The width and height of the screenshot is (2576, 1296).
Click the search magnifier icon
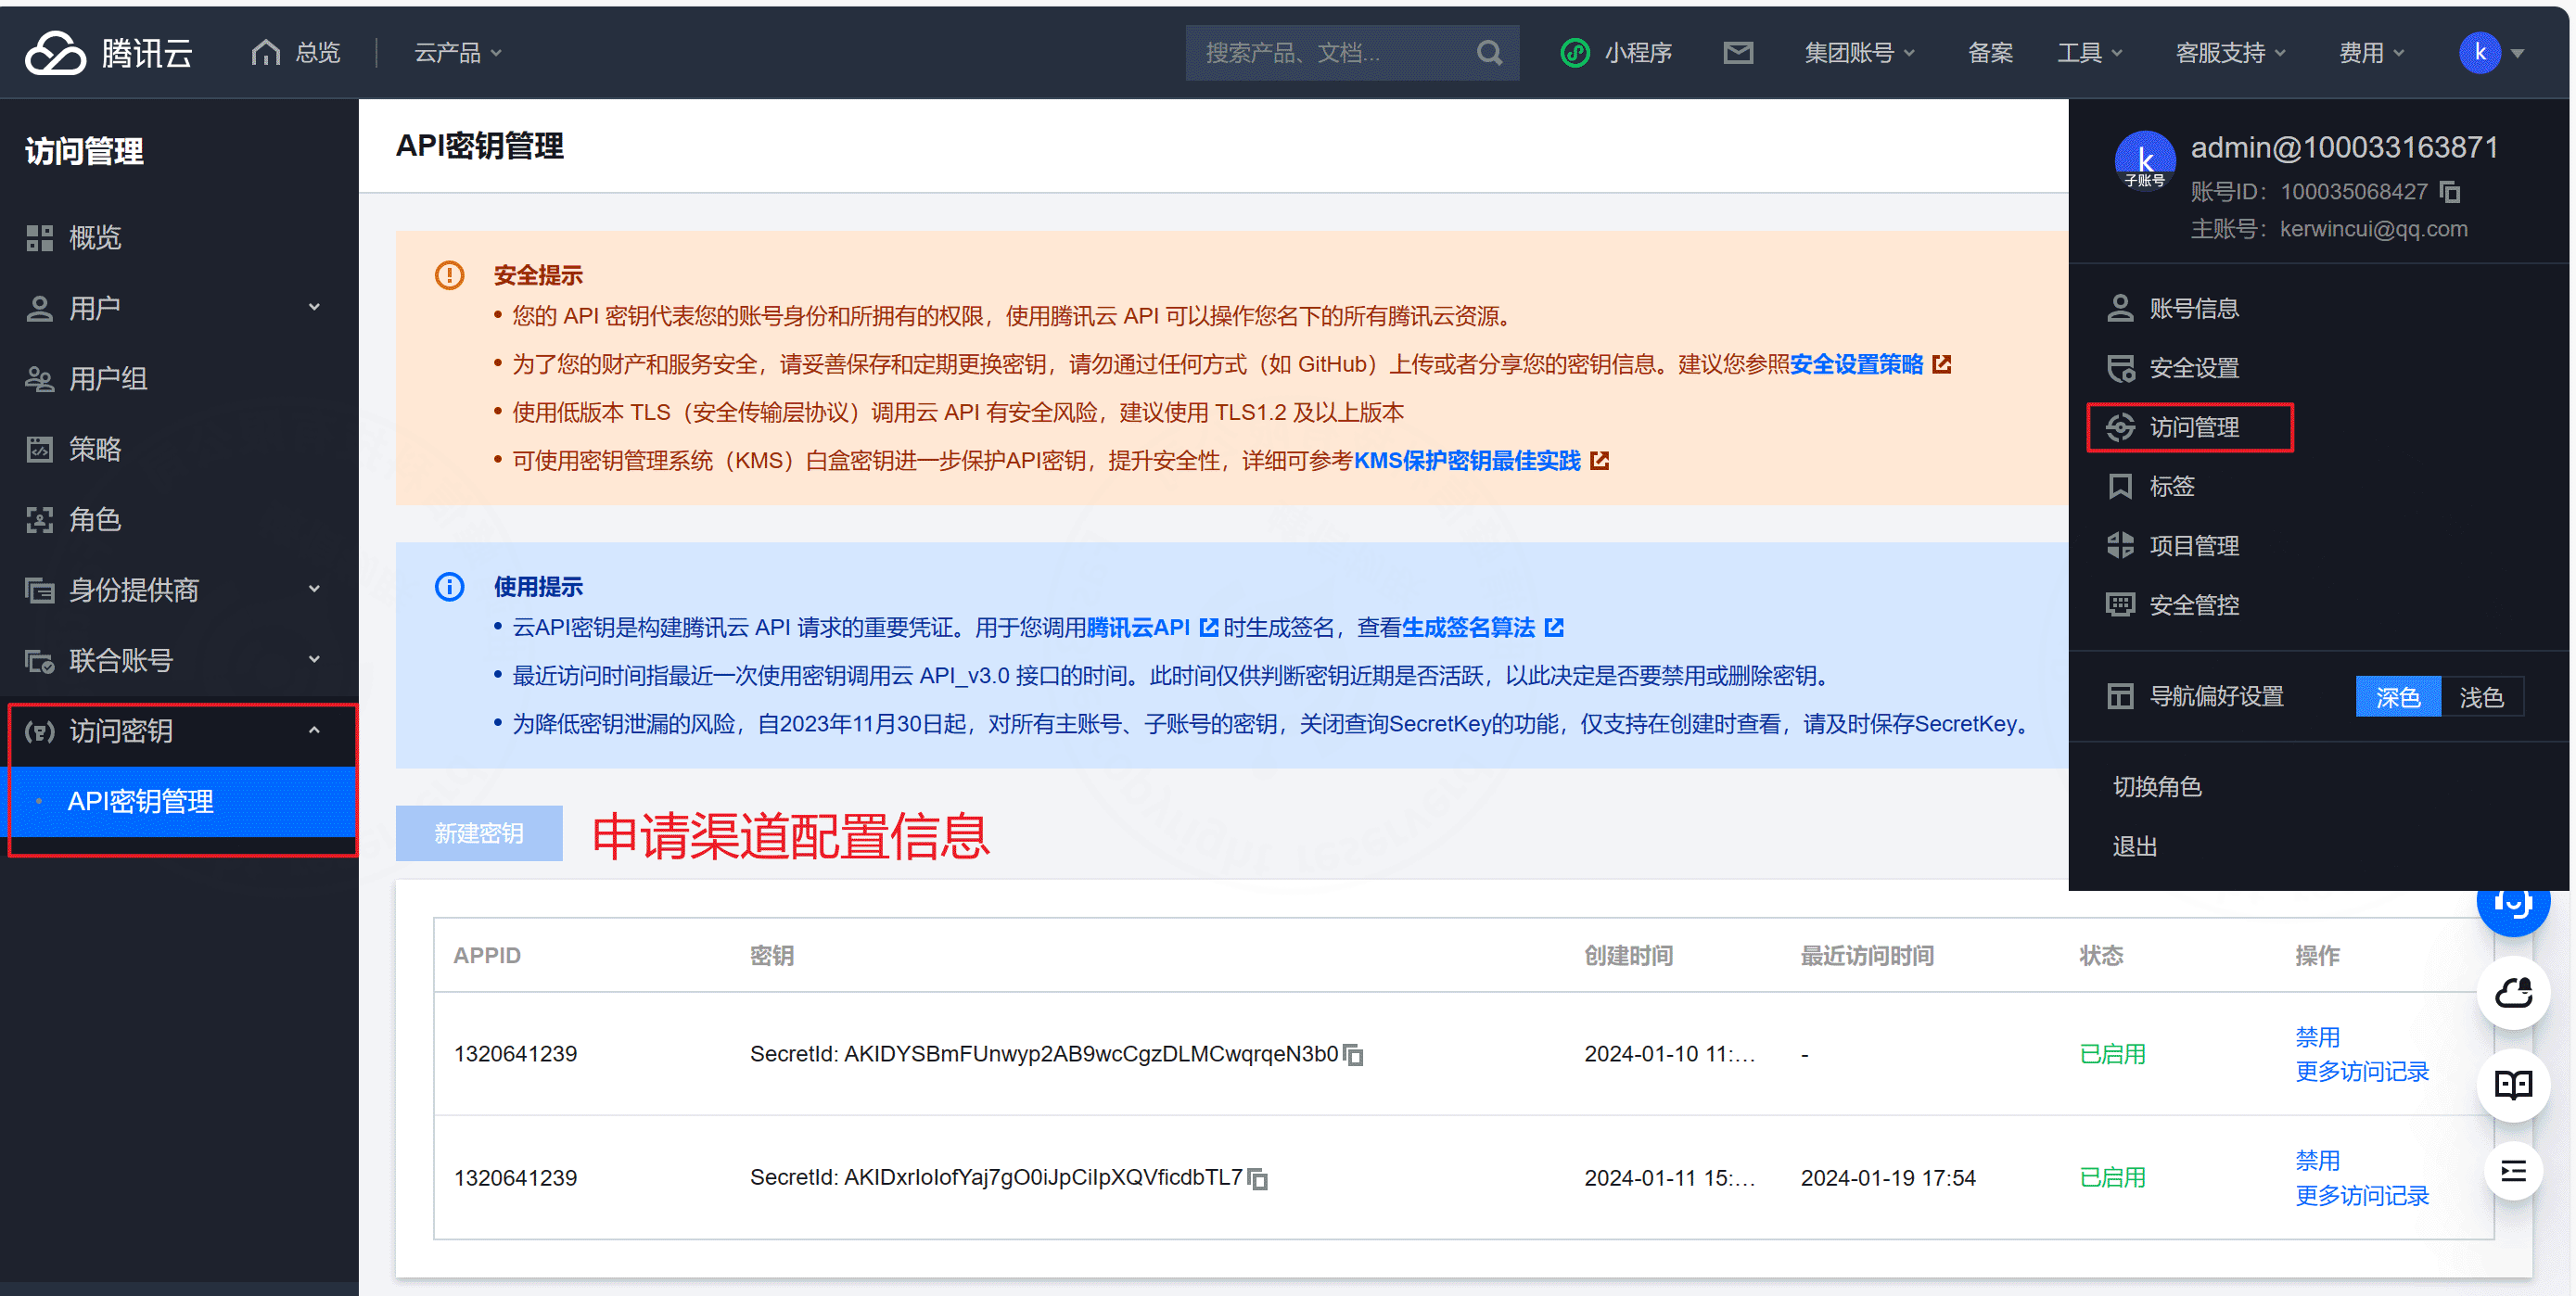pos(1489,52)
